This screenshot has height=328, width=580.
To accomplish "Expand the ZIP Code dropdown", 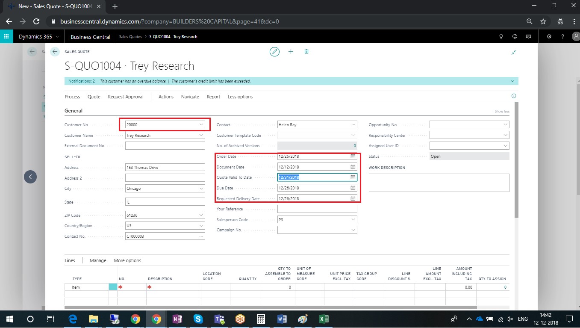I will click(x=201, y=215).
